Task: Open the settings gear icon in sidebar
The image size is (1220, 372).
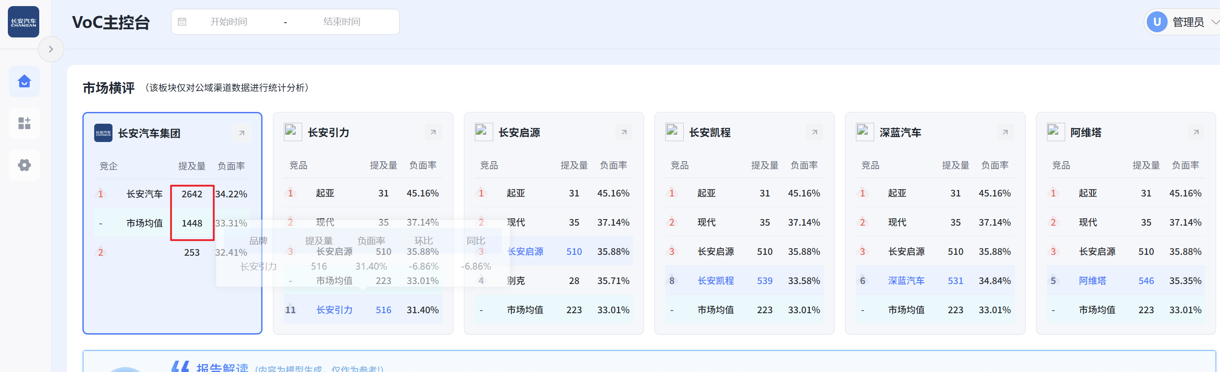Action: pos(24,165)
